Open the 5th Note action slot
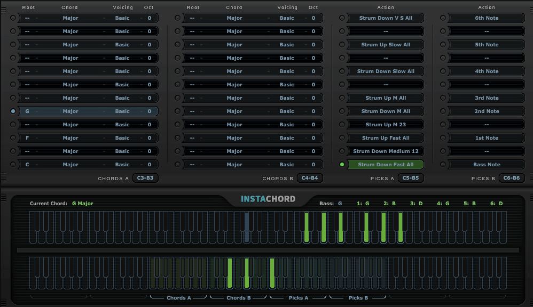Viewport: 533px width, 307px height. tap(487, 44)
